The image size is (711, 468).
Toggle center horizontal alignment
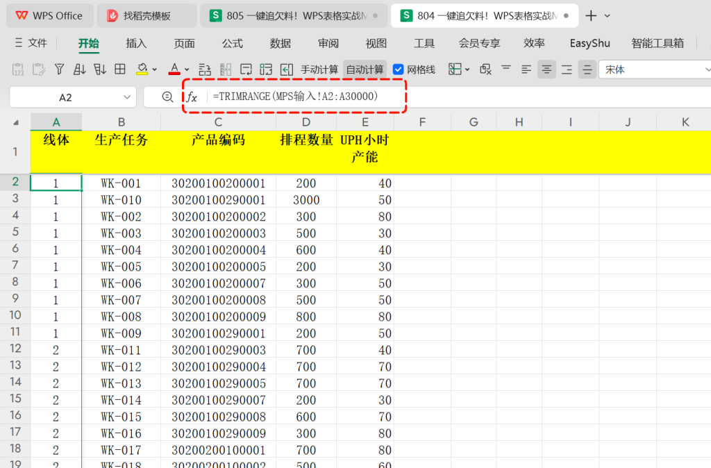click(x=547, y=69)
